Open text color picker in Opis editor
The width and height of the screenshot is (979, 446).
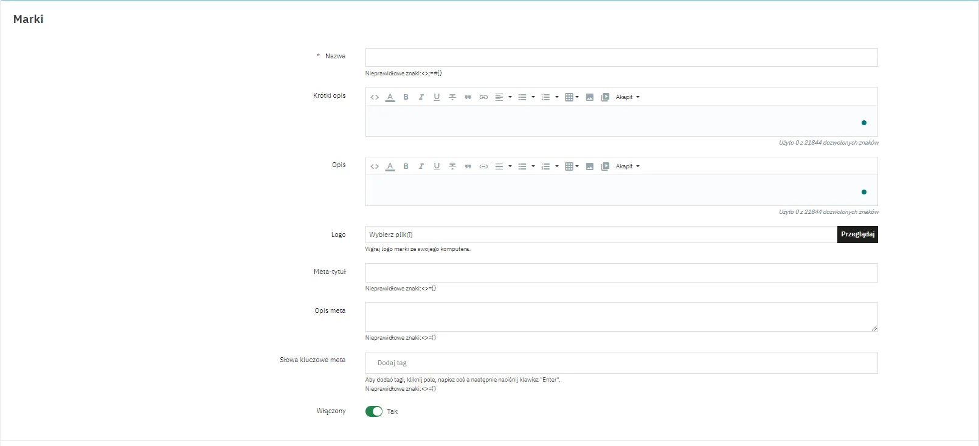pyautogui.click(x=390, y=166)
